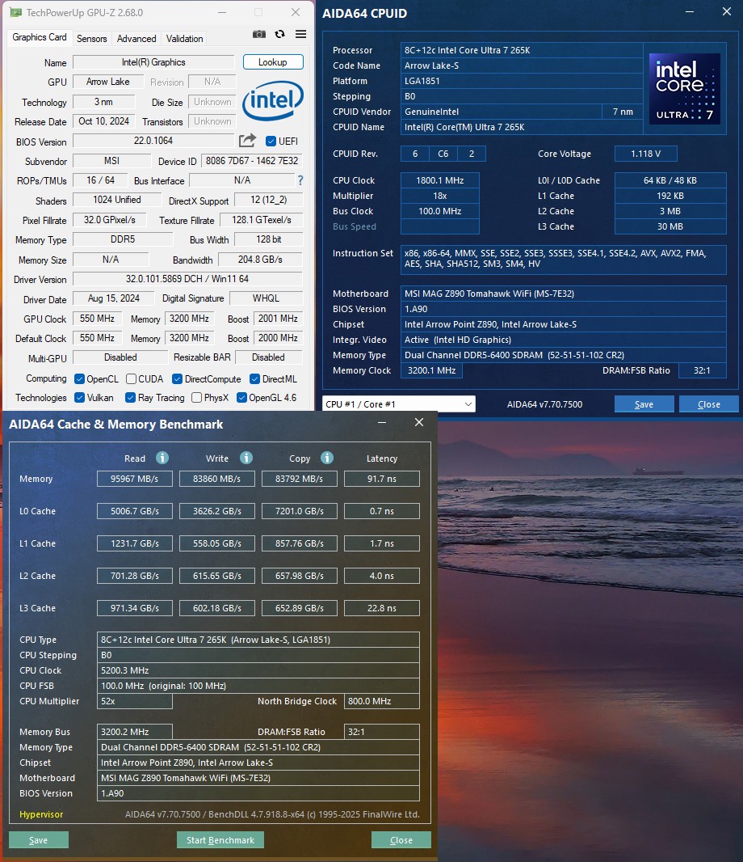
Task: Minimize the Cache & Memory Benchmark window
Action: click(x=382, y=423)
